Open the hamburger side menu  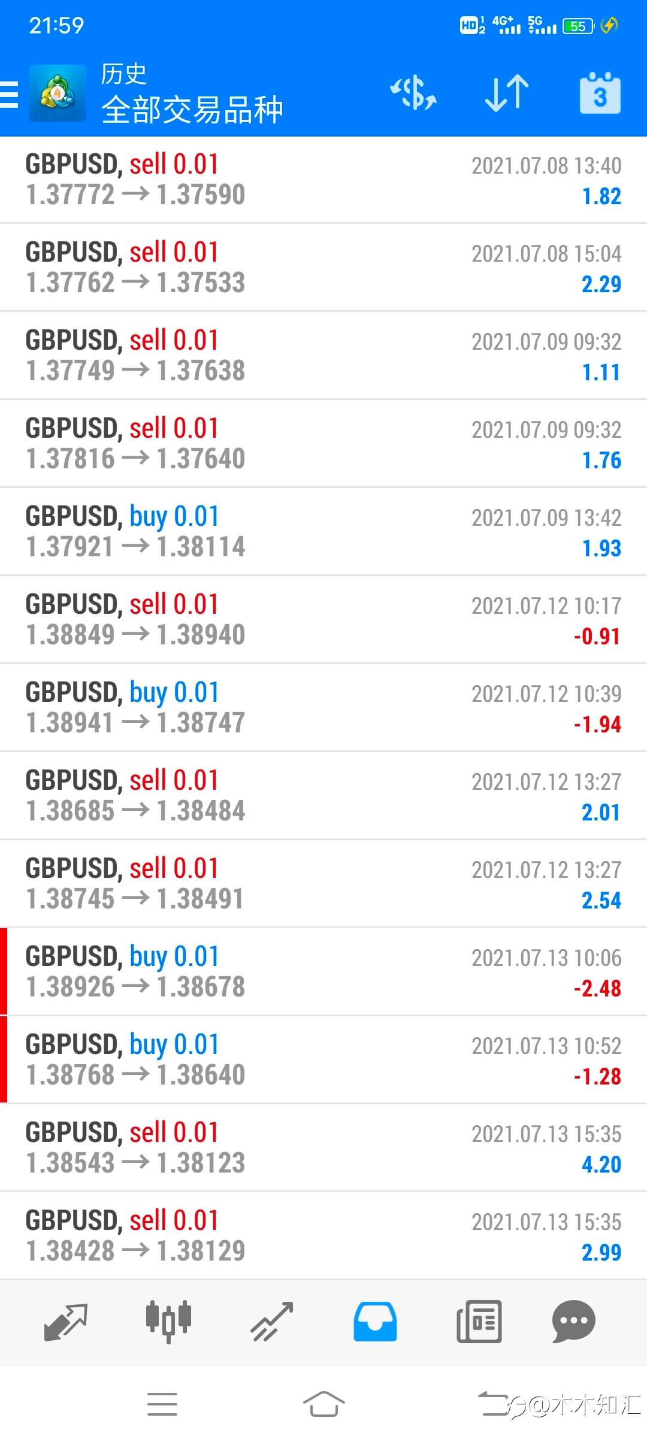(10, 94)
